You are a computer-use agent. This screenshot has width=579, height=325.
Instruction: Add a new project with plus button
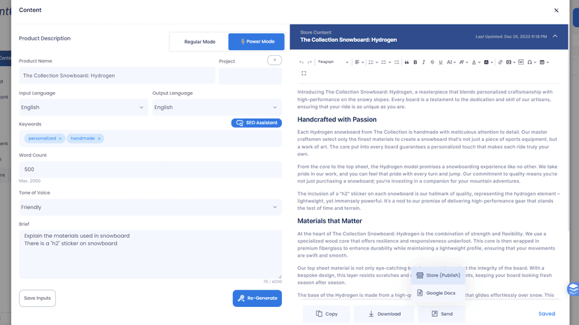coord(274,60)
